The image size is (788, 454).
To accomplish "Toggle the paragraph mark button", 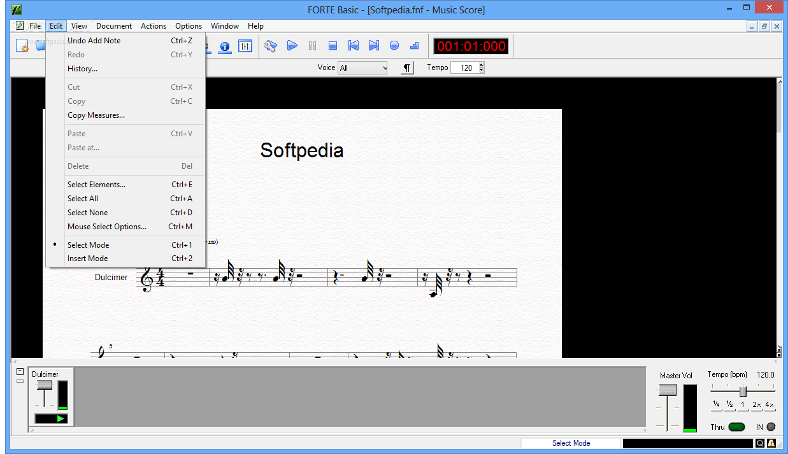I will click(x=408, y=67).
